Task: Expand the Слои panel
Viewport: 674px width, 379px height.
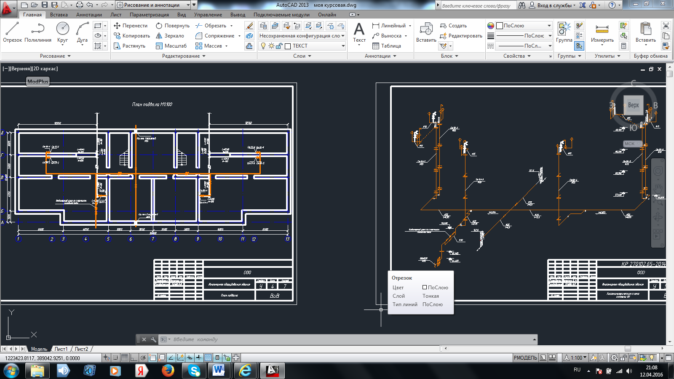Action: pos(302,56)
